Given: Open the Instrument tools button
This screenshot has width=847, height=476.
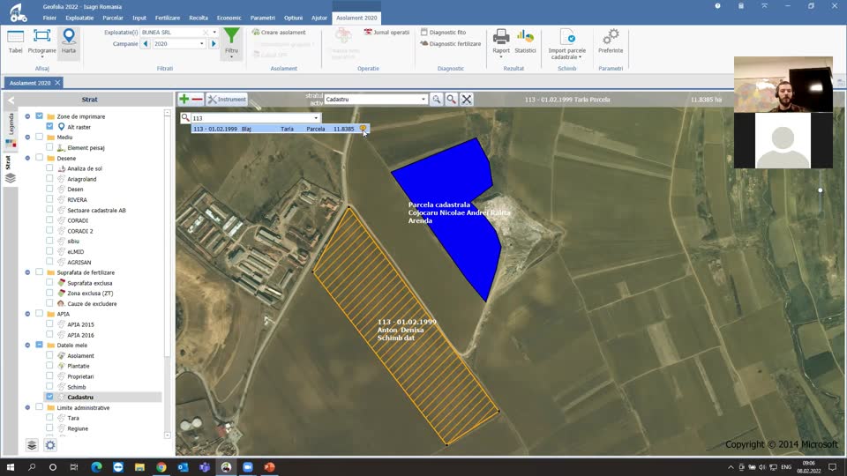Looking at the screenshot, I should (x=227, y=100).
